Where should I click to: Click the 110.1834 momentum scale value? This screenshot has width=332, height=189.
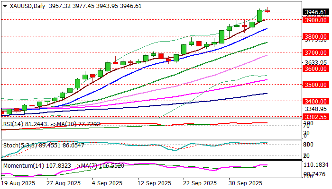[x=316, y=165]
